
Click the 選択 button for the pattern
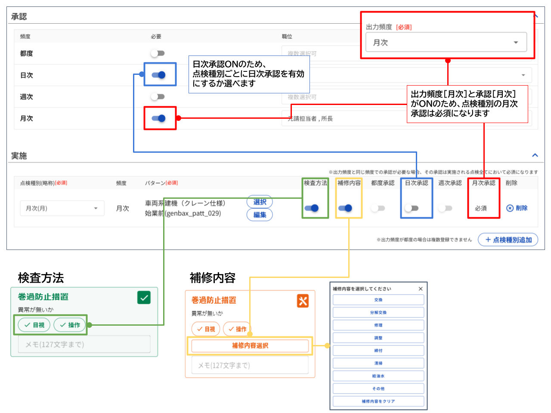click(x=260, y=202)
